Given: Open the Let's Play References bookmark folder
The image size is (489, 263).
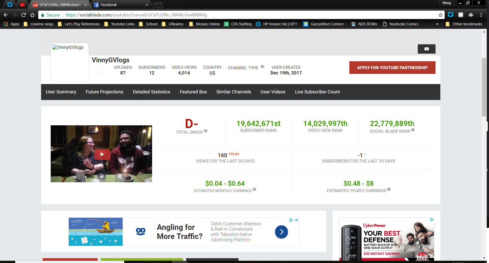Looking at the screenshot, I should pos(79,24).
